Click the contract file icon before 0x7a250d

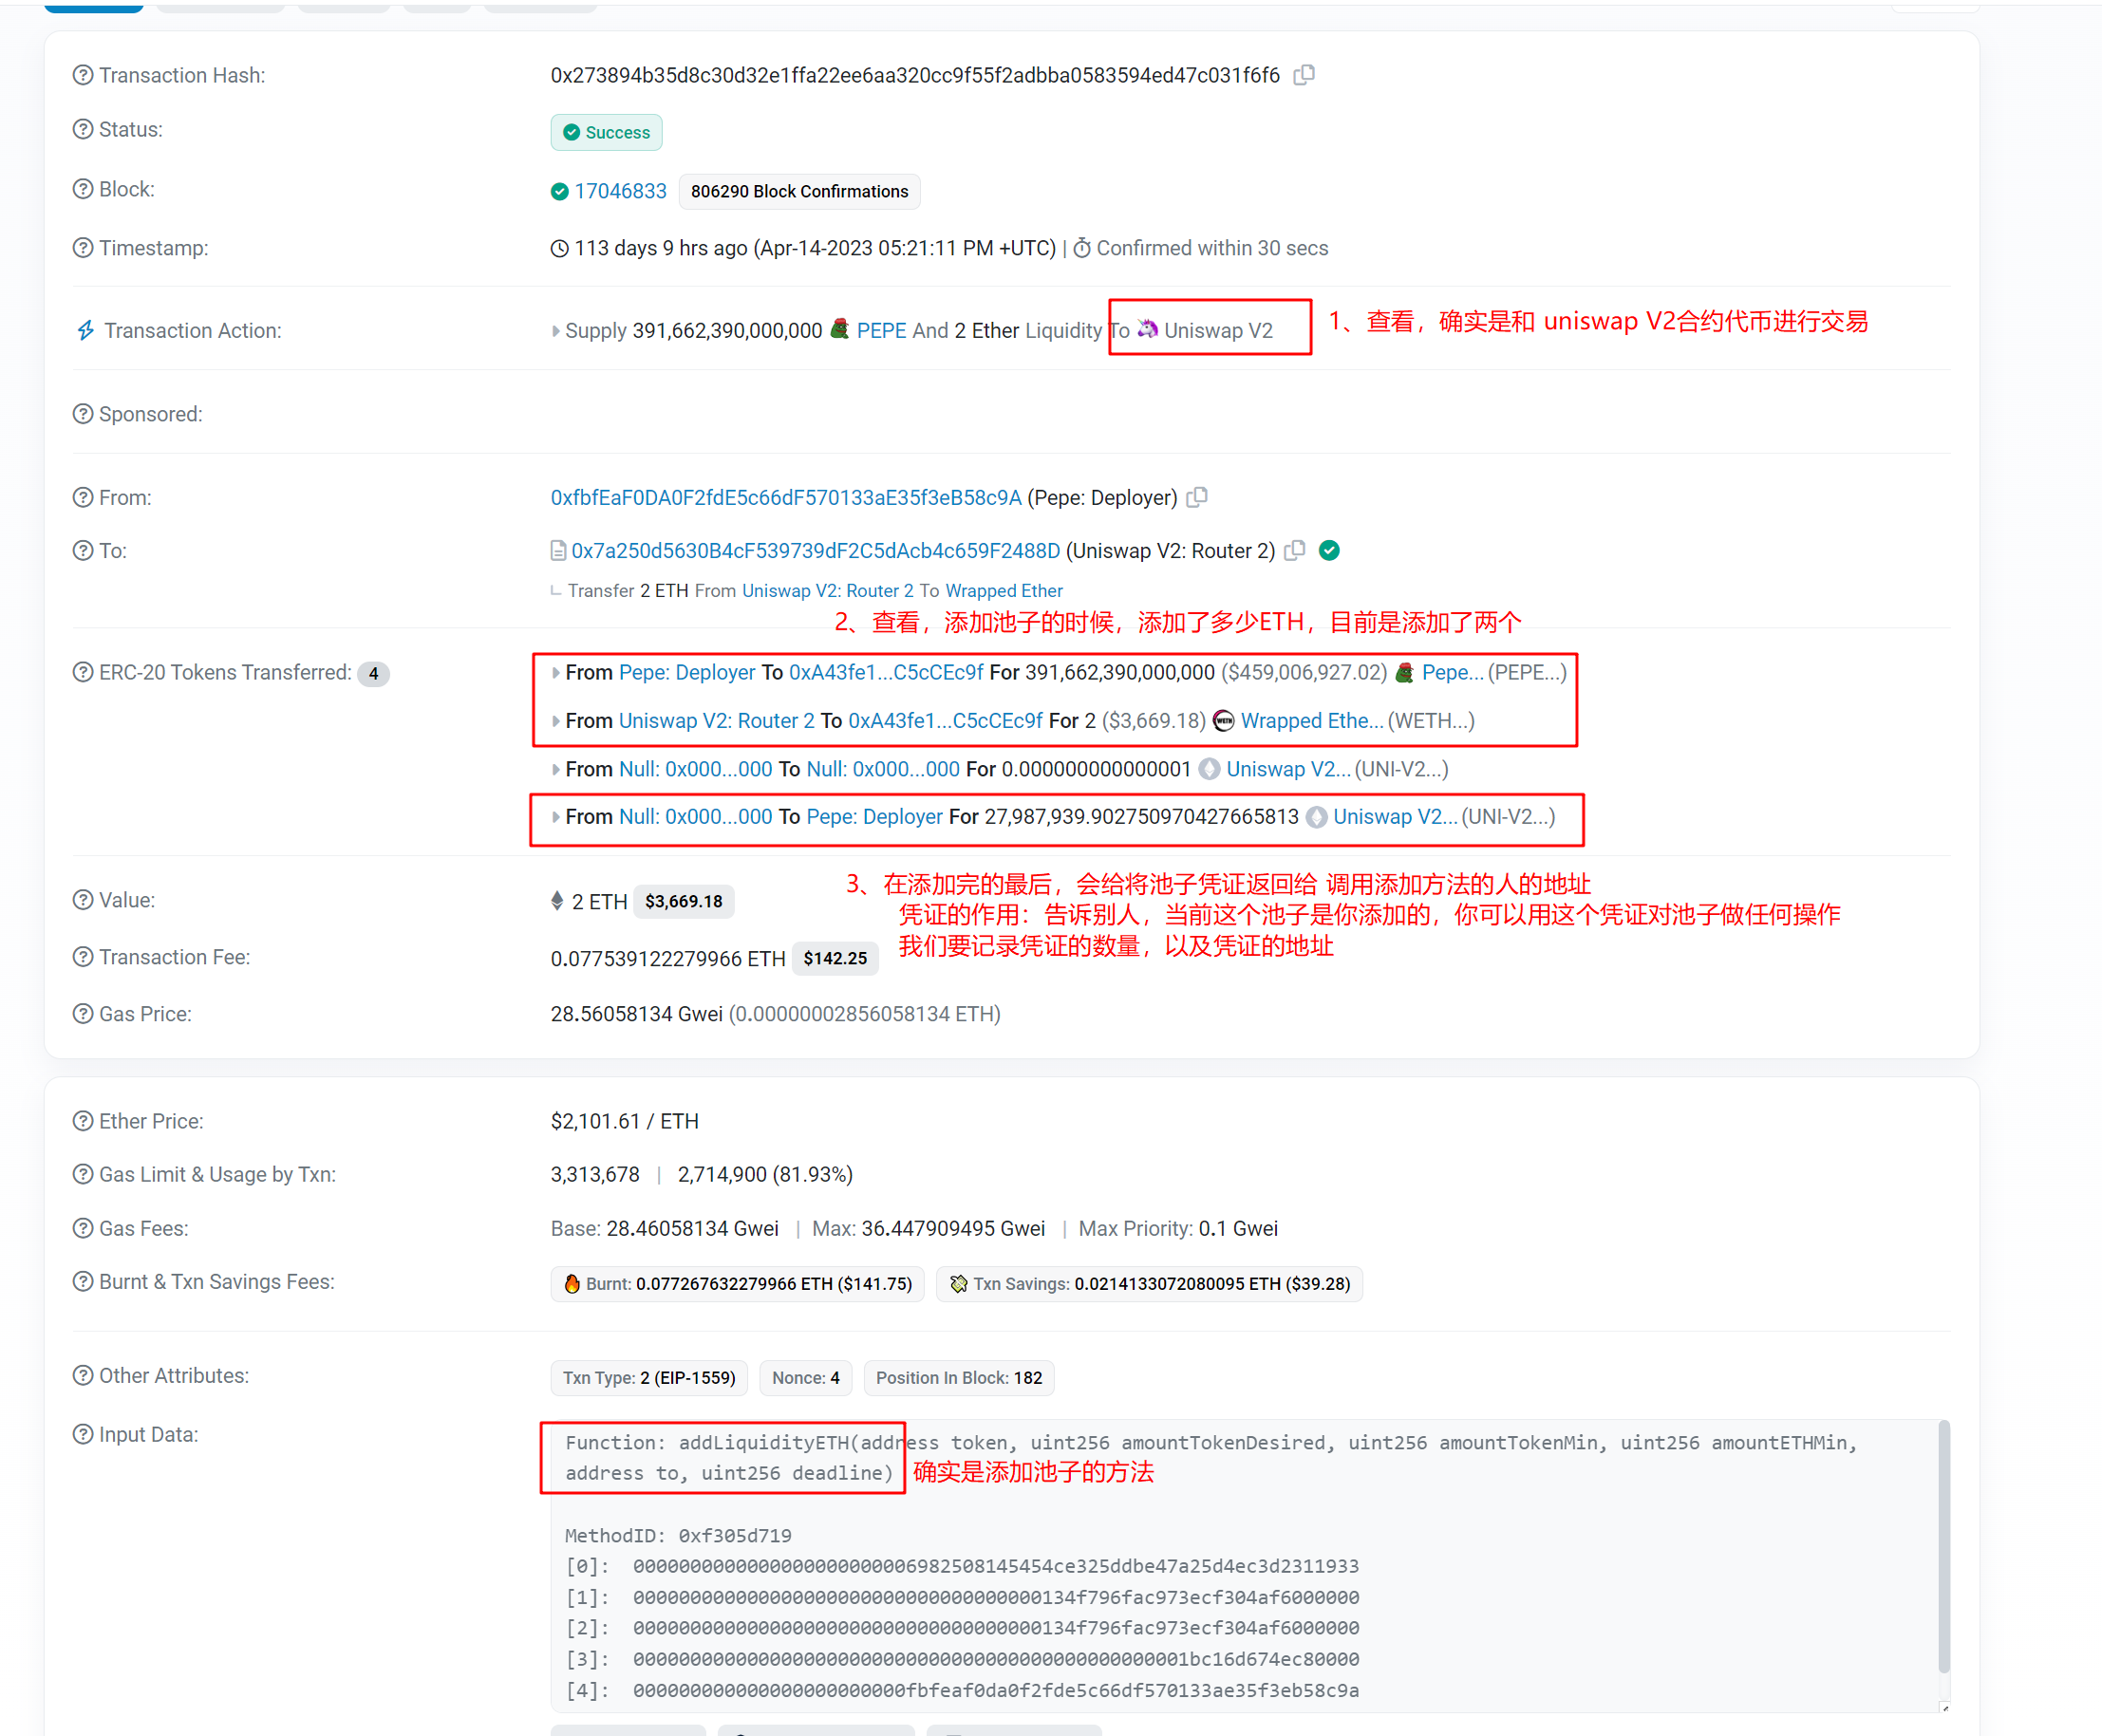tap(558, 551)
